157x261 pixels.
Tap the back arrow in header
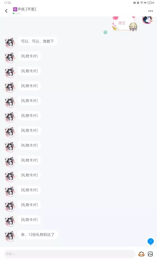tap(6, 11)
